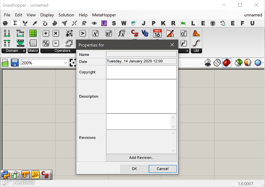Toggle preview selected objects only icon
Screen dimensions: 265x187
pyautogui.click(x=238, y=63)
